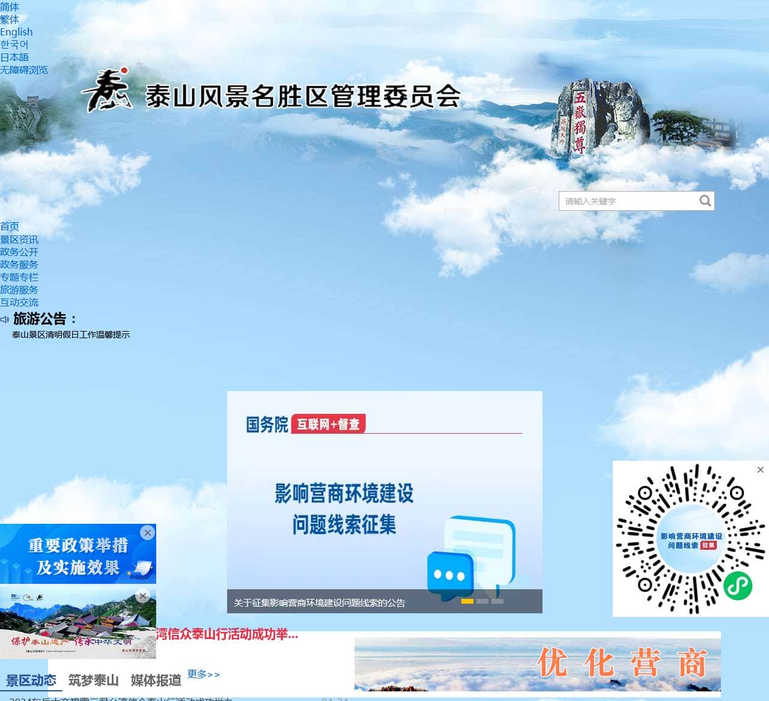Screen dimensions: 769x701
Task: Click the speaker icon beside 旅游公告
Action: 5,320
